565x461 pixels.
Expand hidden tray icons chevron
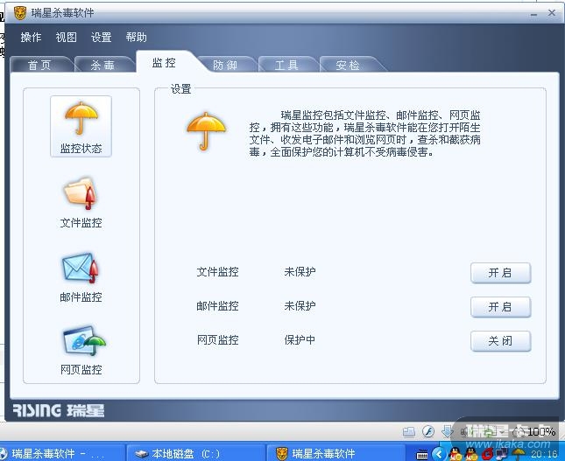point(439,454)
